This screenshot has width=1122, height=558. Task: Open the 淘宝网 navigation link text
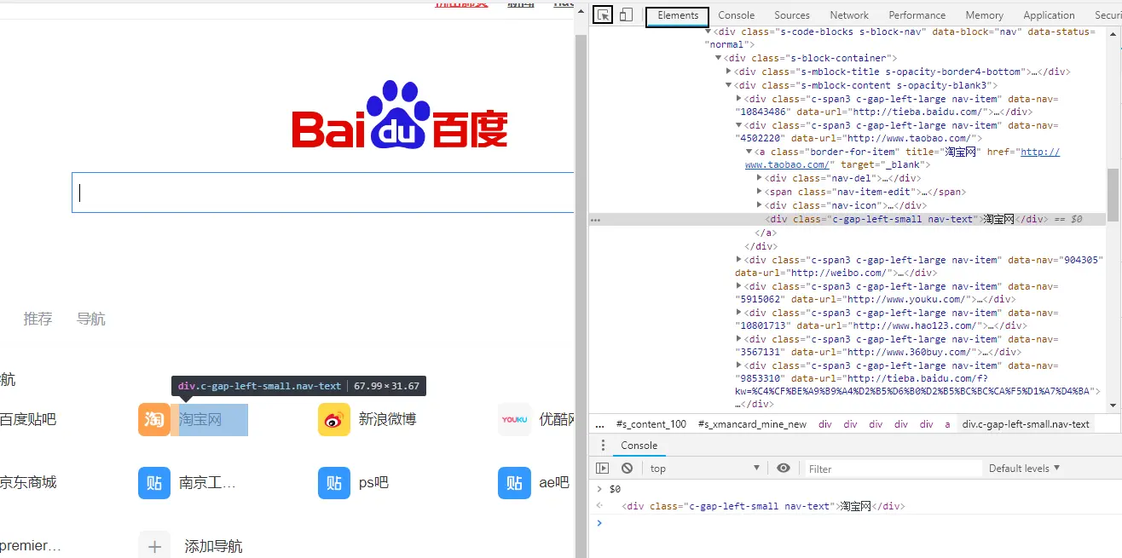tap(200, 419)
